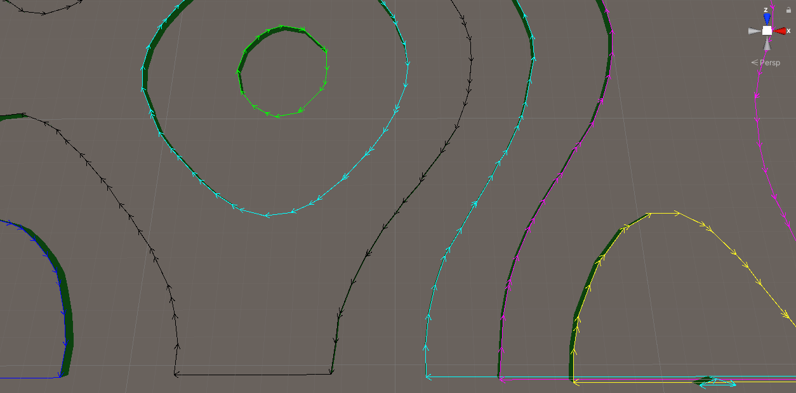Click the bottom-left corner of the black contour
This screenshot has width=796, height=393.
[175, 374]
